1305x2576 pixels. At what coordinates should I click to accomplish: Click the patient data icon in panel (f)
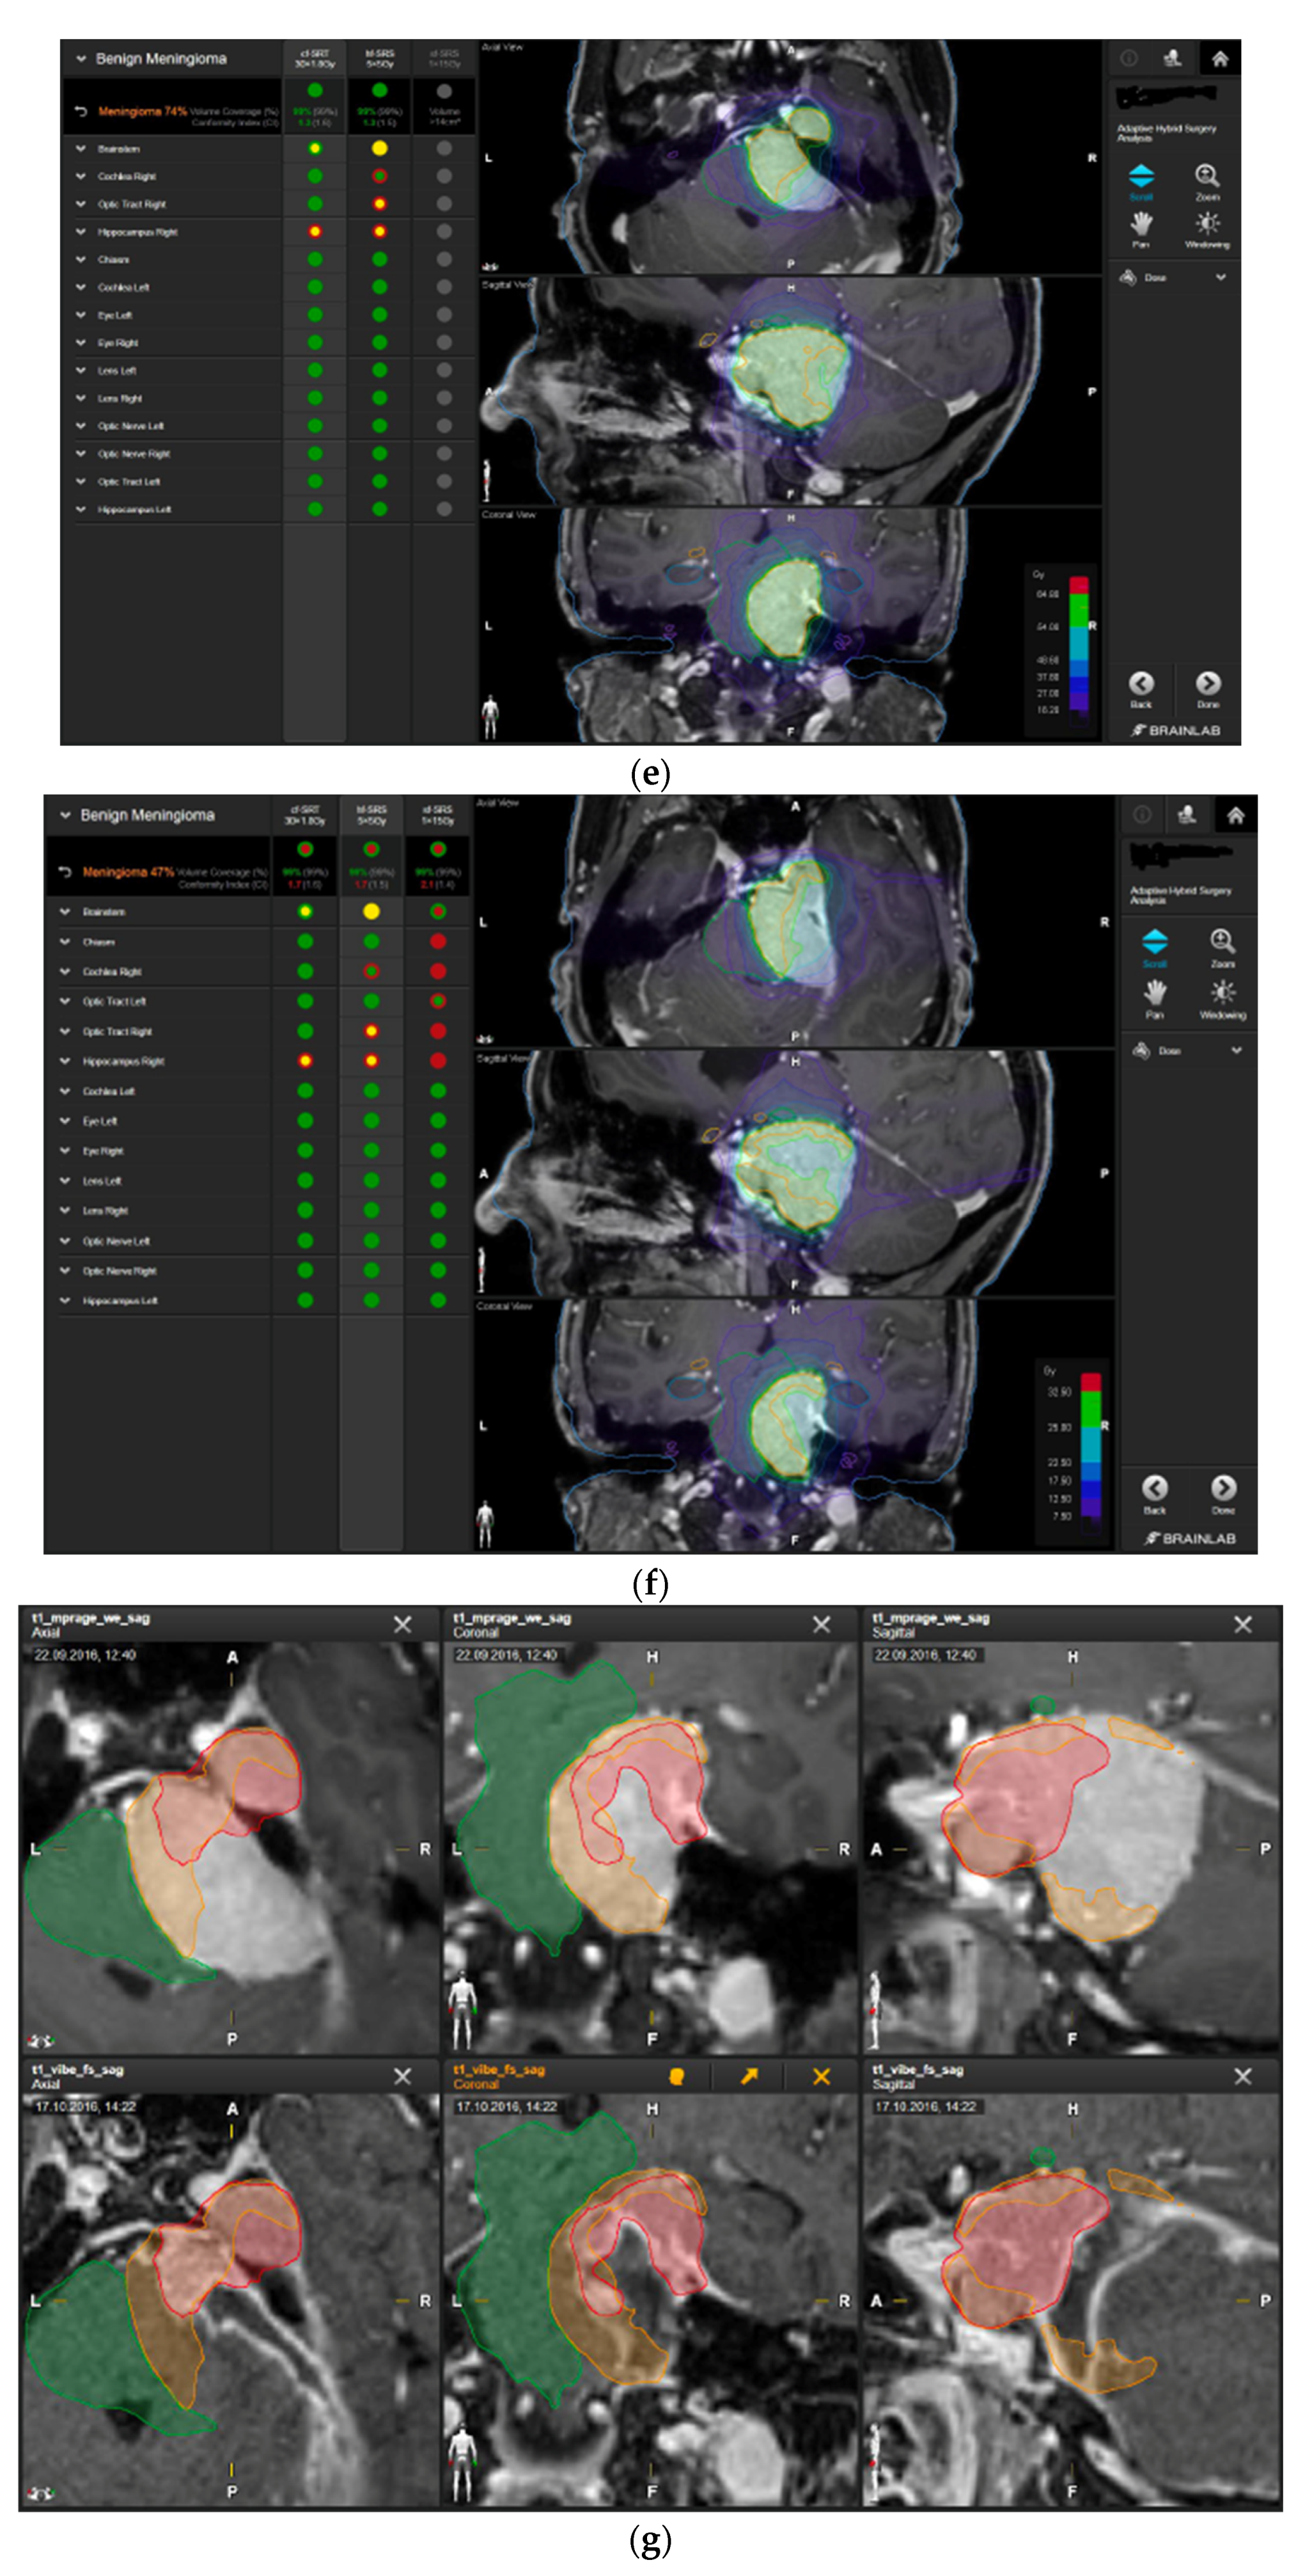pos(1186,815)
